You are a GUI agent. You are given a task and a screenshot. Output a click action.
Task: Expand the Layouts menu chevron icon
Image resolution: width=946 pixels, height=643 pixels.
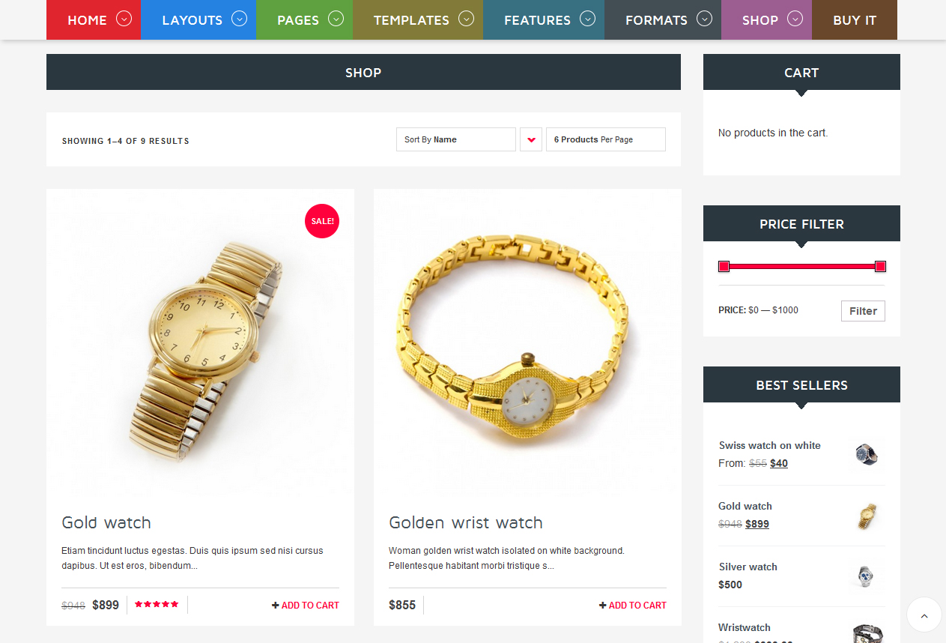pyautogui.click(x=240, y=19)
